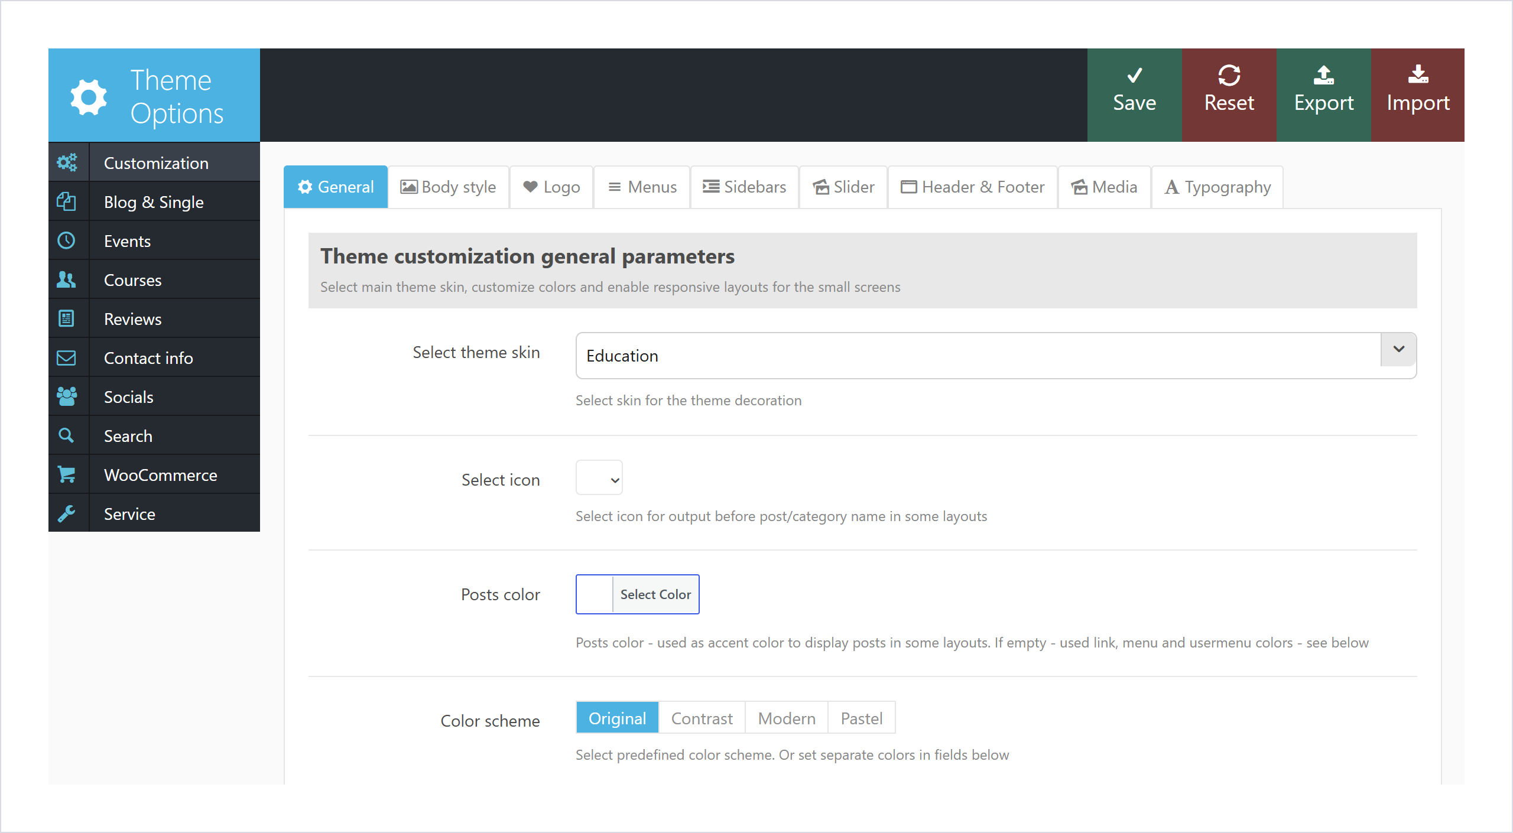
Task: Click the Blog & Single pages icon
Action: (66, 201)
